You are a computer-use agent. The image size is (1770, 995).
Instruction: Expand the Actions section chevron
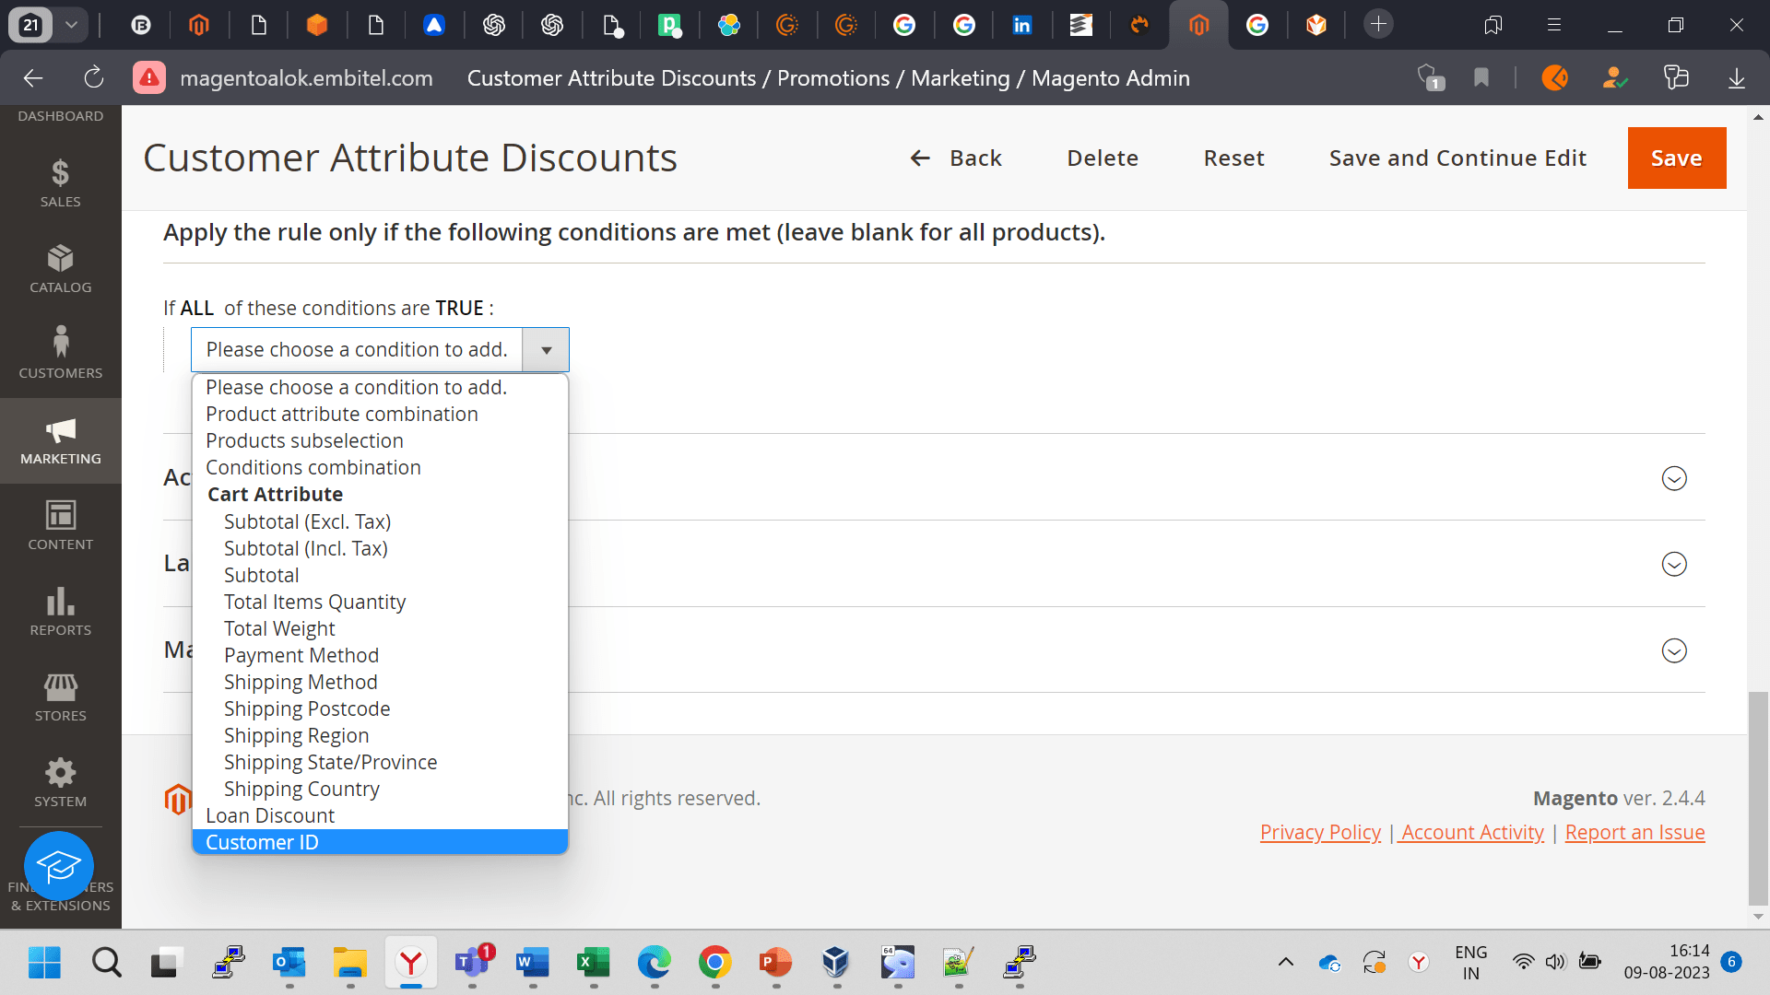click(1673, 478)
